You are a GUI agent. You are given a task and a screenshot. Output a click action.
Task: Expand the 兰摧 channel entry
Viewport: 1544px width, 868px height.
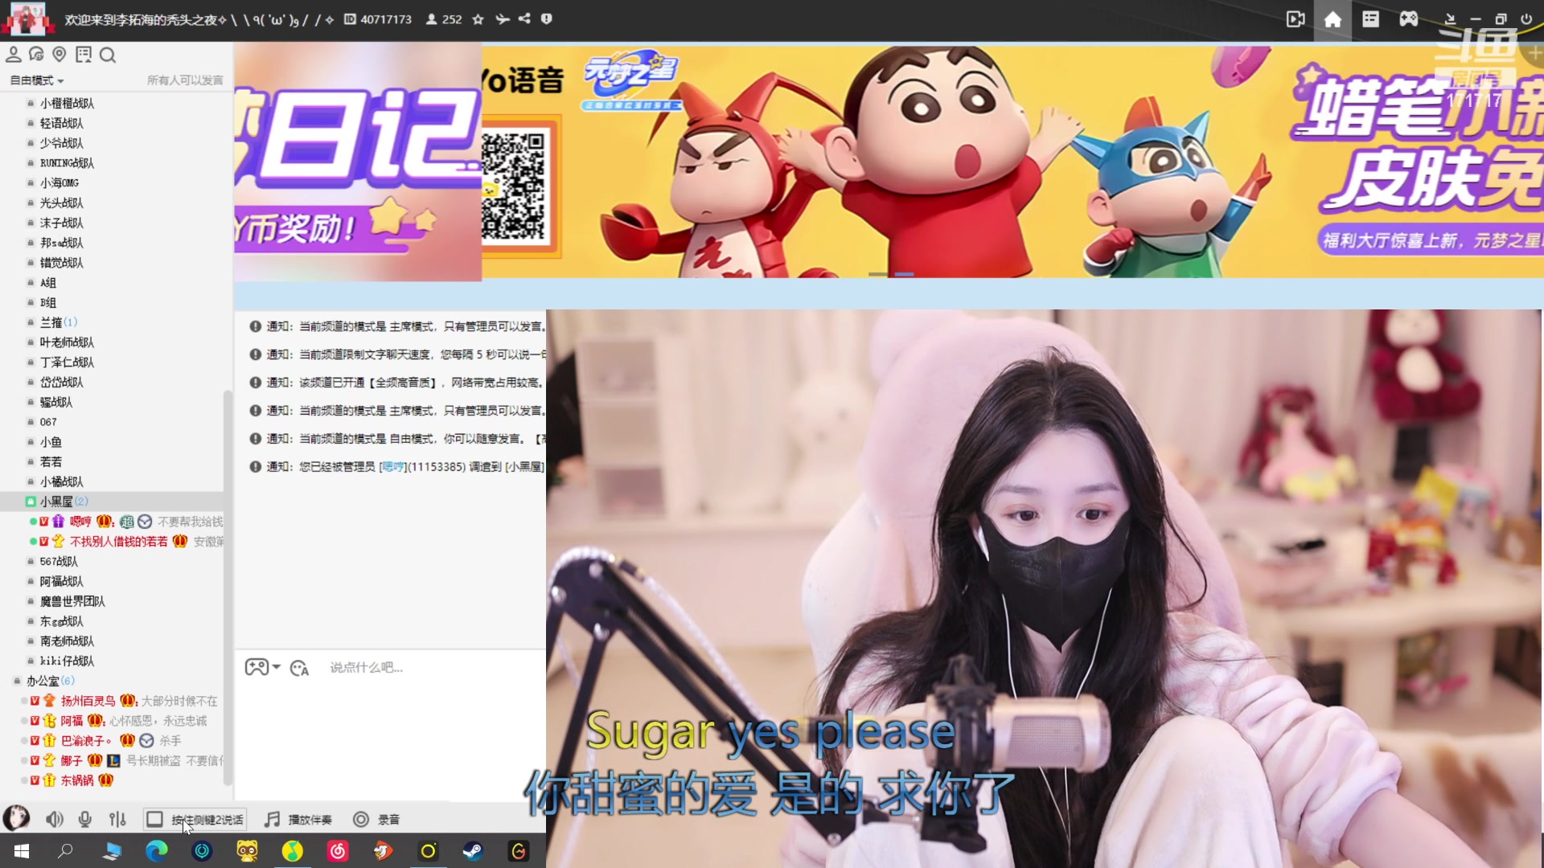pos(55,321)
